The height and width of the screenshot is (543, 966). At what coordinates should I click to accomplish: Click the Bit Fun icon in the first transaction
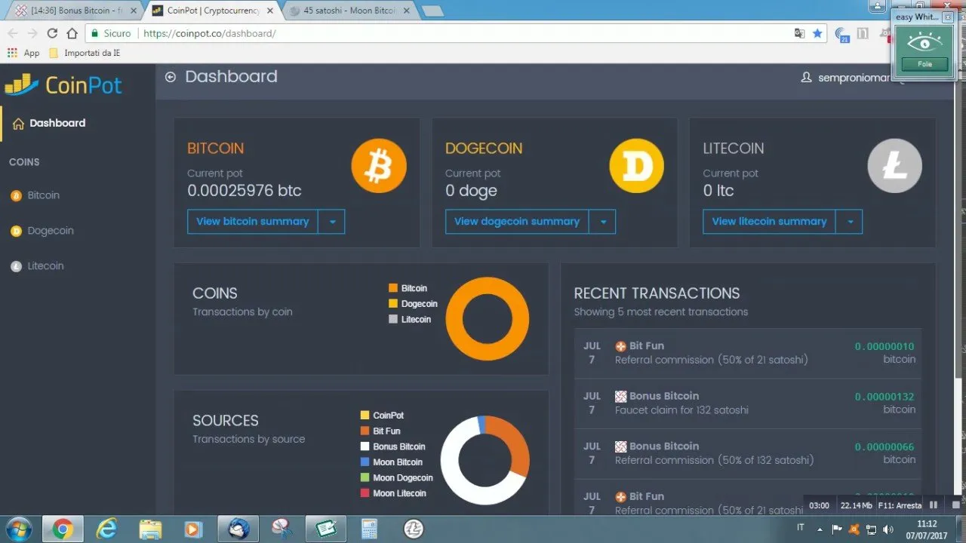click(x=621, y=346)
